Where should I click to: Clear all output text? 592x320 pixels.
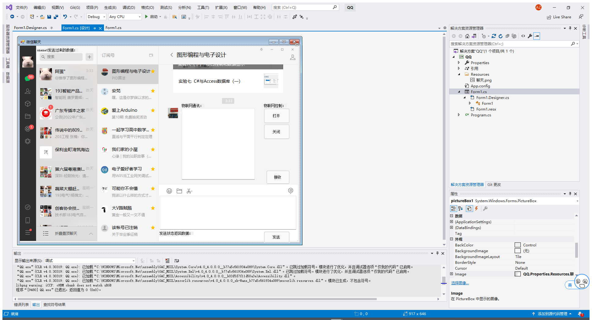tap(167, 261)
